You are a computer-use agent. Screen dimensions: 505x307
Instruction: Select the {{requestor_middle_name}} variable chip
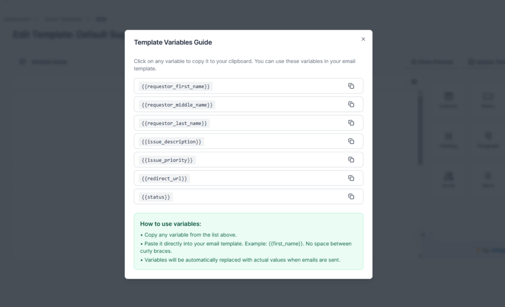pos(177,105)
